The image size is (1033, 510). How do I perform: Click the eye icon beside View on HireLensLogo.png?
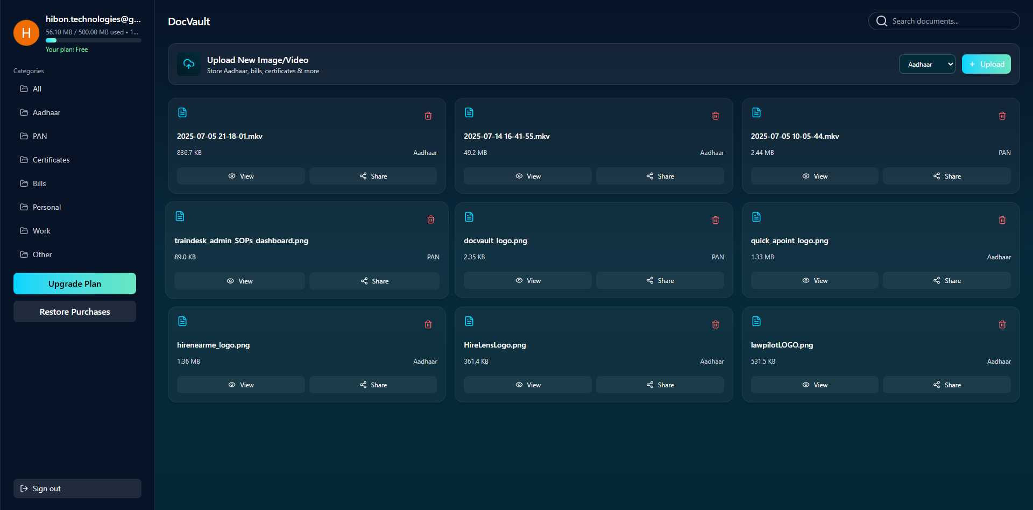coord(519,385)
